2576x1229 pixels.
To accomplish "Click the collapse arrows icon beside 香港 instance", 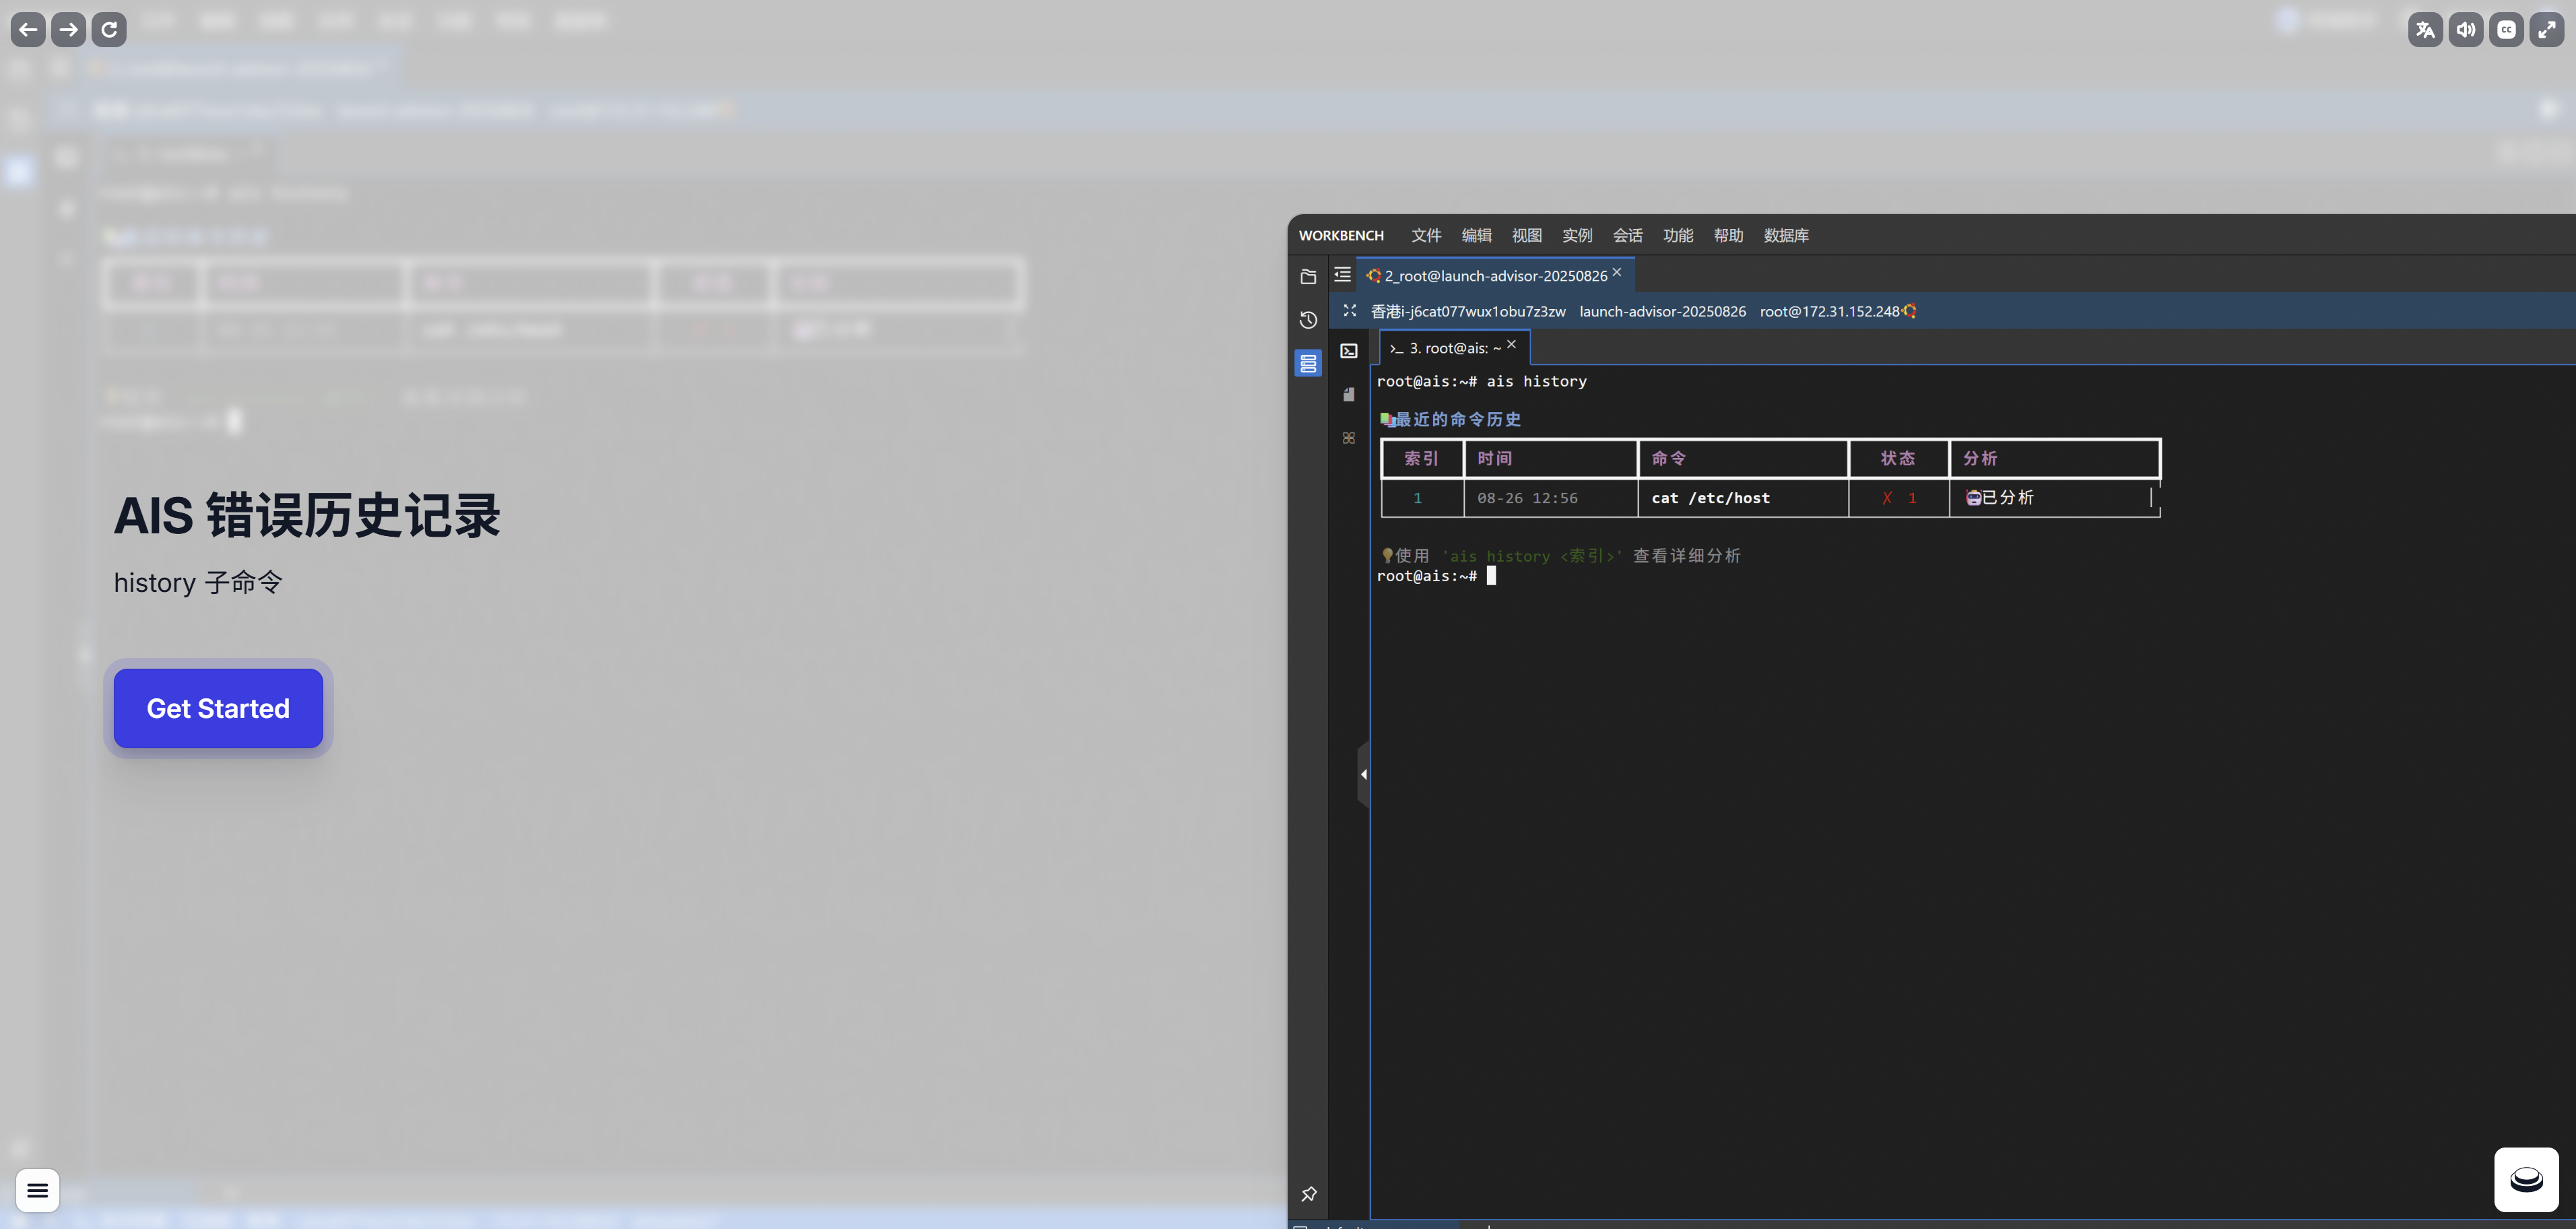I will point(1350,311).
